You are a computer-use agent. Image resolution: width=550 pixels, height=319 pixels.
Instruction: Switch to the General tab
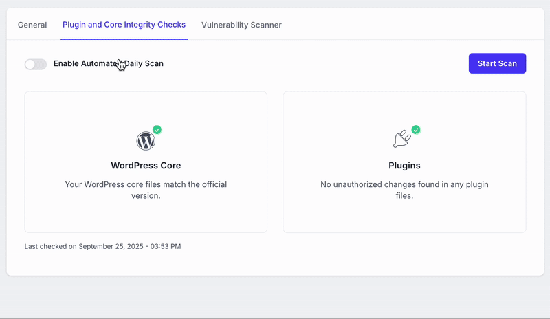click(x=32, y=25)
